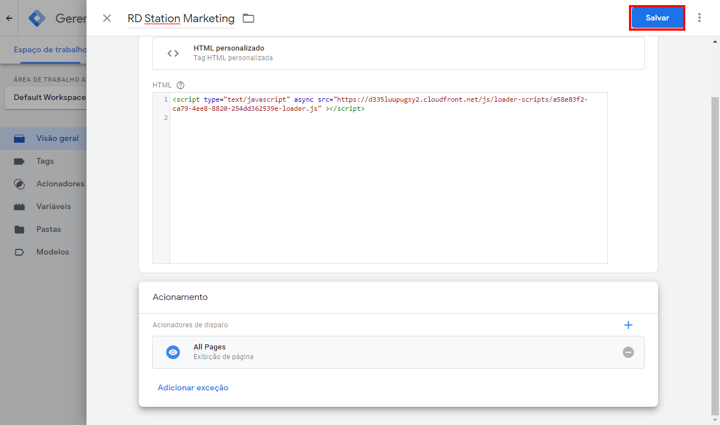This screenshot has width=720, height=425.
Task: Select the HTML personalizado tag type
Action: (x=398, y=53)
